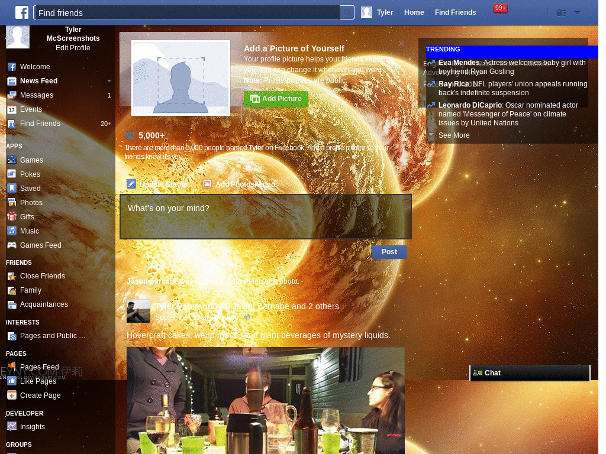
Task: Open the Tyler Paterson post author link
Action: coord(184,306)
